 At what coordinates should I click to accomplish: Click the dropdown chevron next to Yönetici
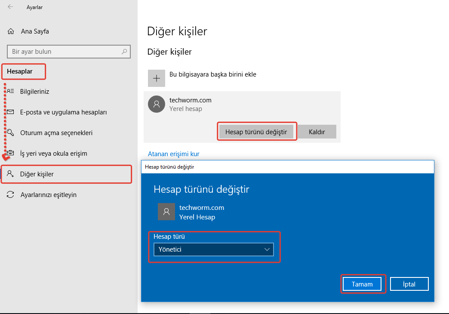point(267,249)
